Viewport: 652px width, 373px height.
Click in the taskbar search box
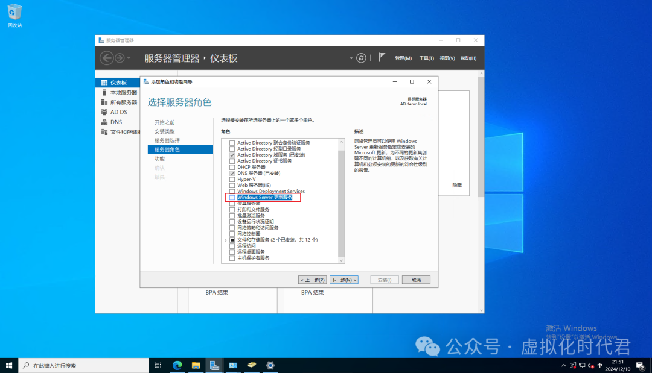(83, 366)
